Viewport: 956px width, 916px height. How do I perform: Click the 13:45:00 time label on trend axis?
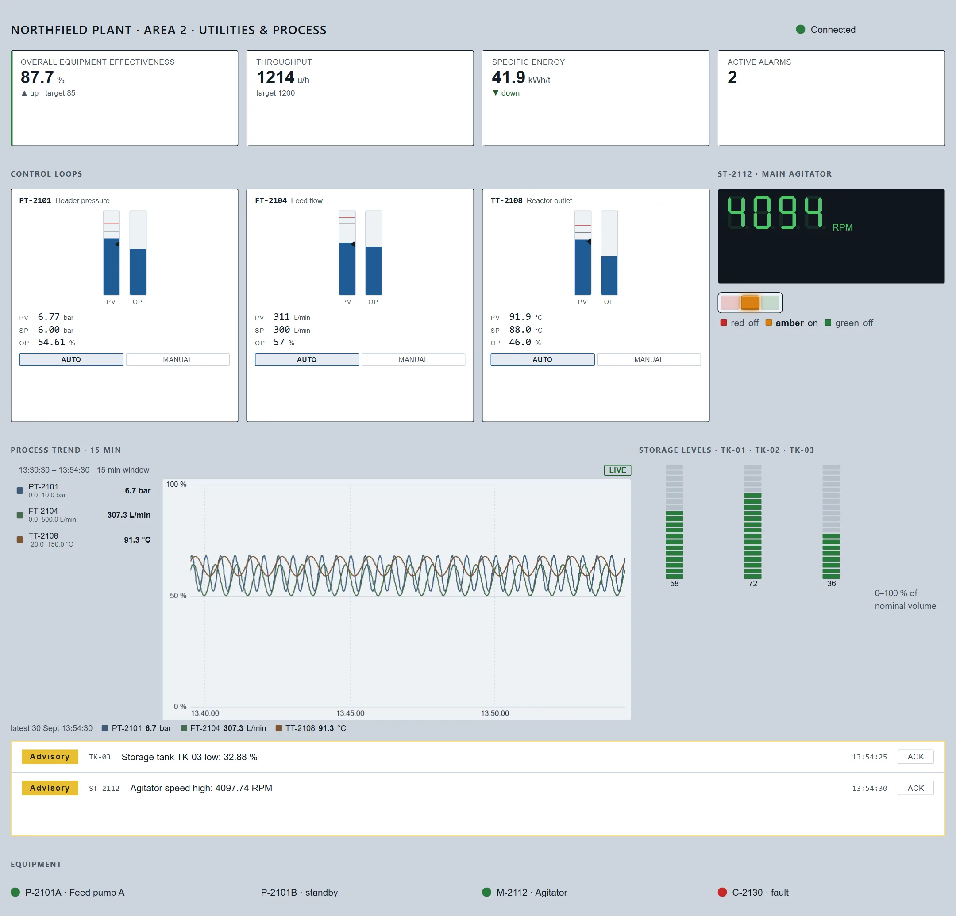[350, 713]
